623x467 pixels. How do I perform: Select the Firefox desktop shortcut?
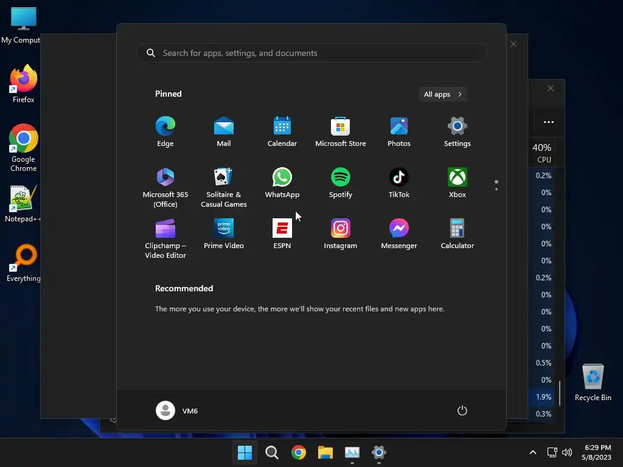coord(24,84)
